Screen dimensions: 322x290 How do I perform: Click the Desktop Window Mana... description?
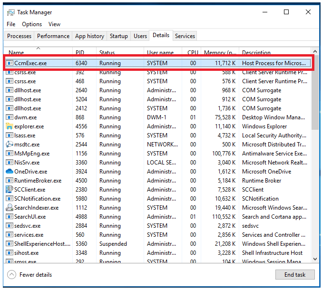click(273, 117)
